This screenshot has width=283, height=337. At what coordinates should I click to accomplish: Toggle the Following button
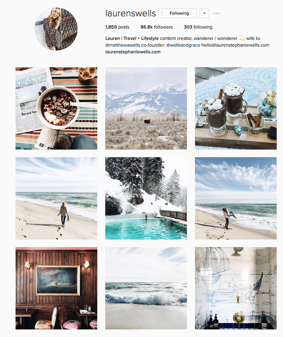pos(179,13)
